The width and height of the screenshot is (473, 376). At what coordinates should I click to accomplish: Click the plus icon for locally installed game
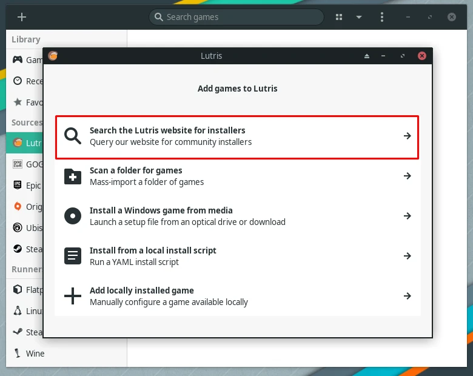pos(73,296)
